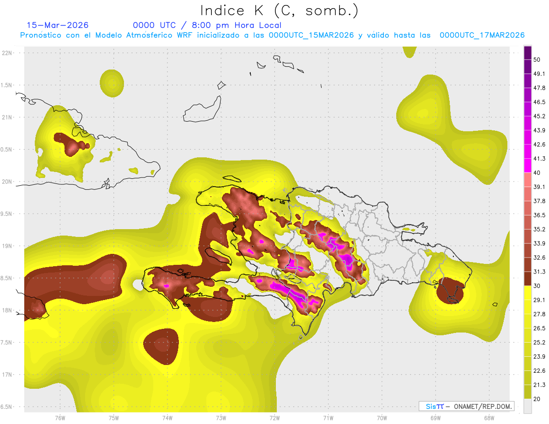Click the '68W' longitude axis label
Viewport: 549px width, 424px height.
489,418
